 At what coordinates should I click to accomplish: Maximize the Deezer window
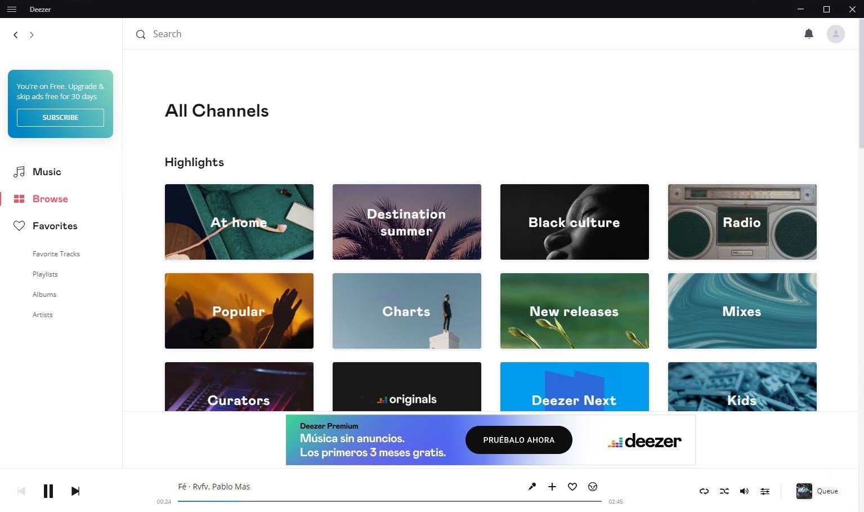[x=826, y=9]
